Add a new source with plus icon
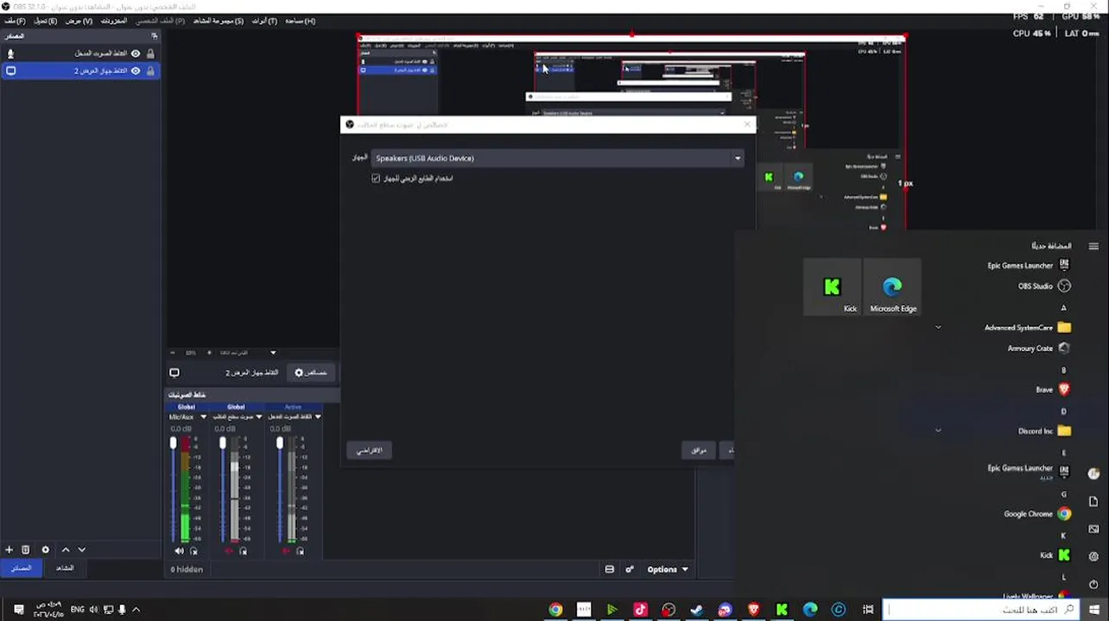1109x621 pixels. [9, 549]
